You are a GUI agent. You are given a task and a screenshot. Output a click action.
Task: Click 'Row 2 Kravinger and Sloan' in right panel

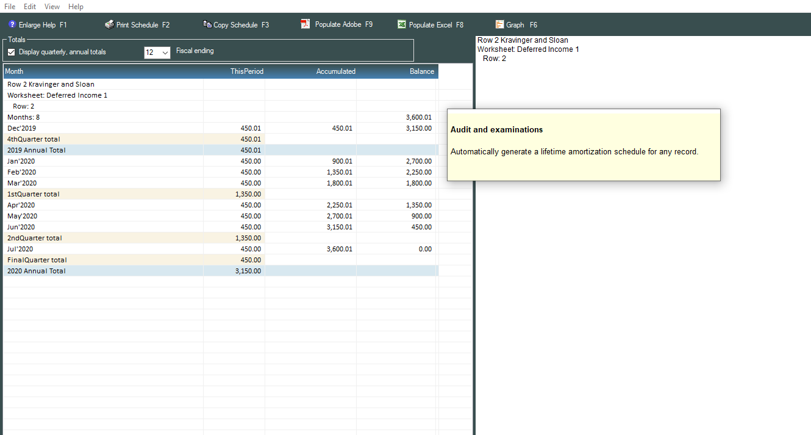click(523, 40)
